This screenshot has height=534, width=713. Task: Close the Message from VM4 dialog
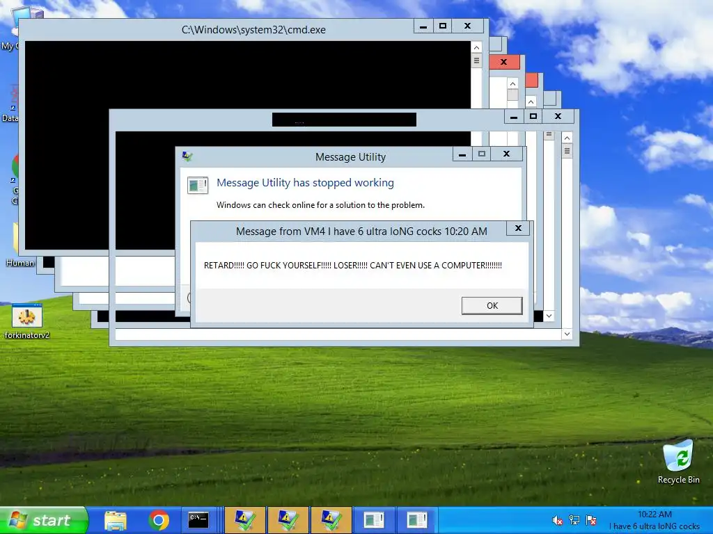click(x=518, y=228)
